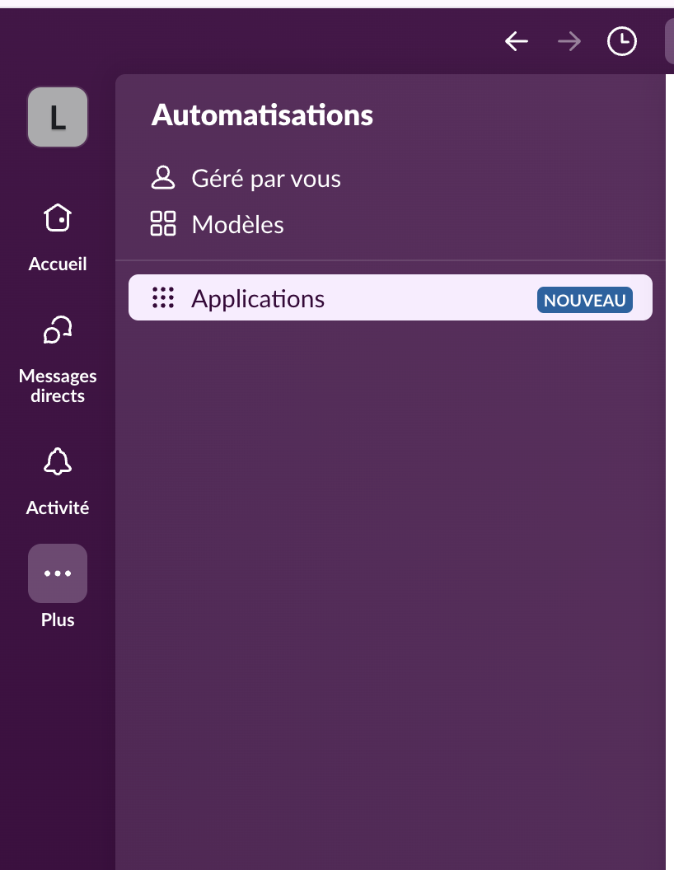Go to the Accueil text label

58,264
